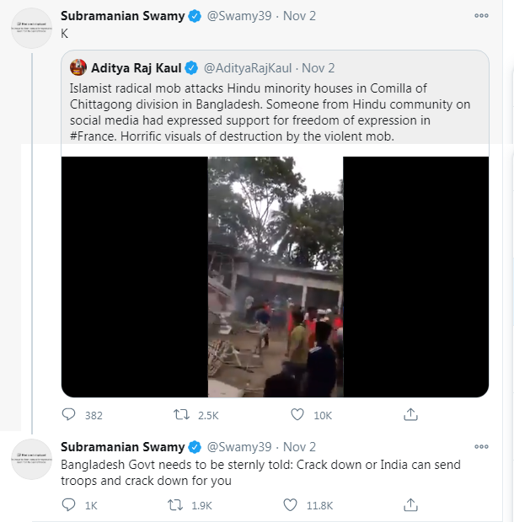
Task: Share the first tweet via share icon
Action: (x=411, y=415)
